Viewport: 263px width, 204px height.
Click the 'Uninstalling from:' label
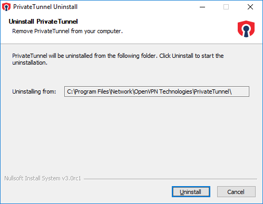(34, 91)
